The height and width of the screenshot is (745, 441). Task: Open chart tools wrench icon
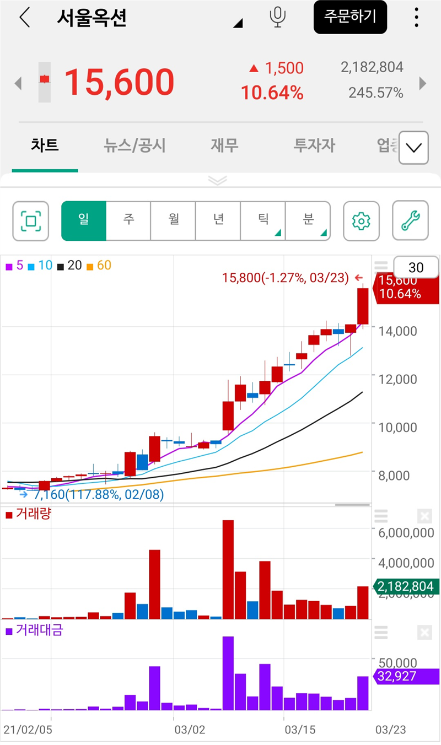pyautogui.click(x=411, y=220)
